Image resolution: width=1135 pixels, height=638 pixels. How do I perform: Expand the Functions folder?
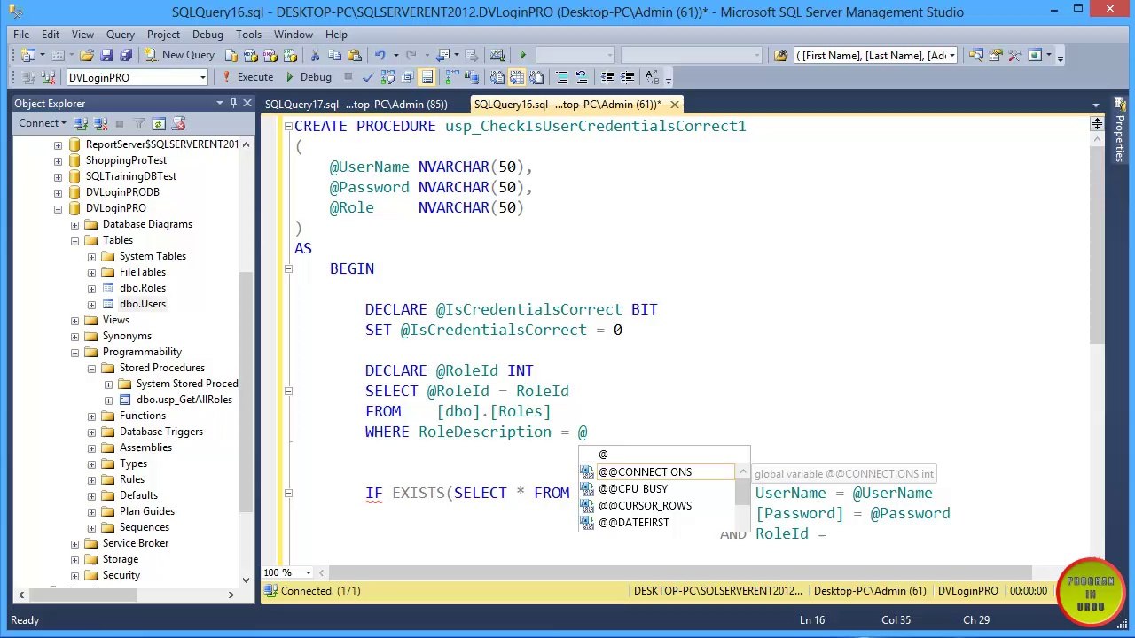pyautogui.click(x=92, y=416)
